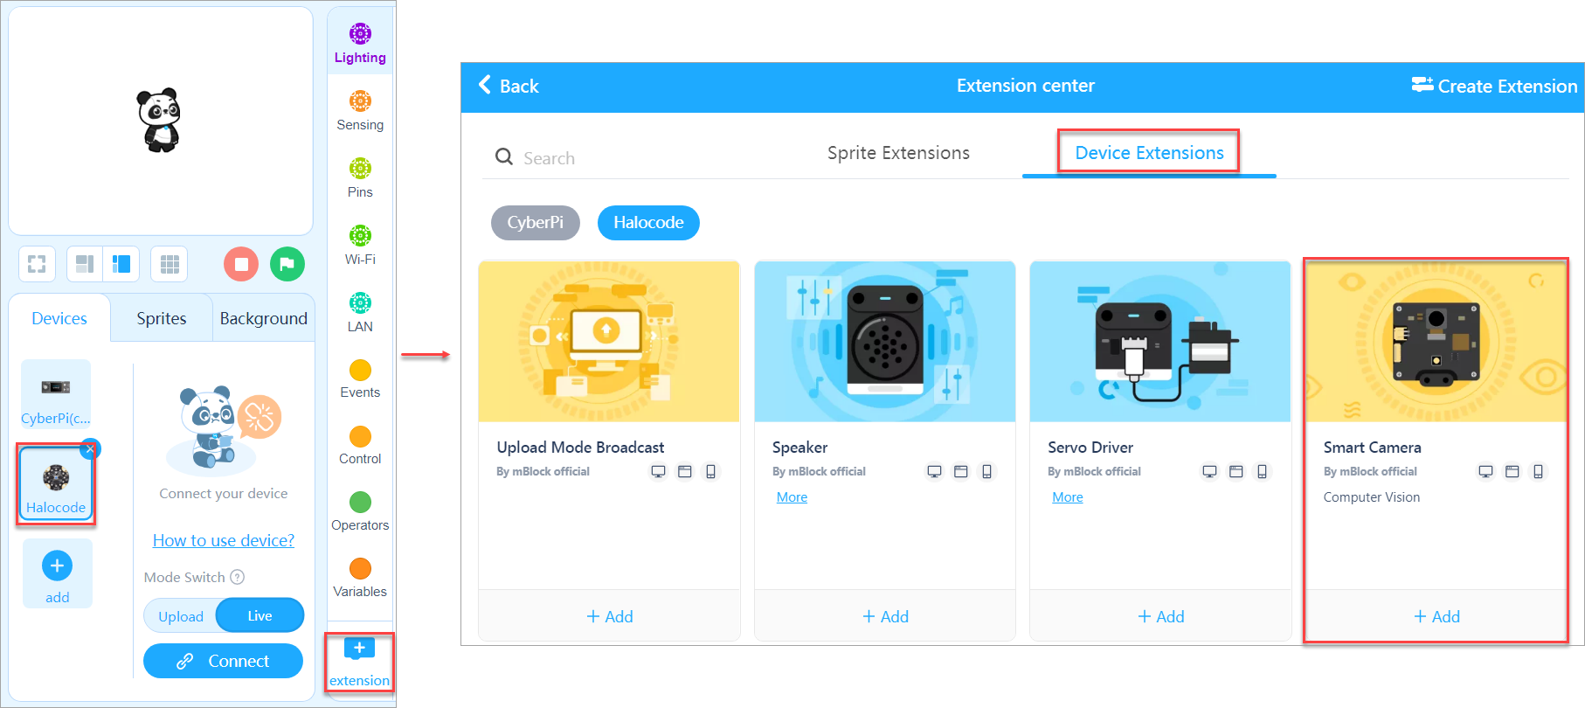Switch to large stage layout
1585x708 pixels.
(x=121, y=264)
